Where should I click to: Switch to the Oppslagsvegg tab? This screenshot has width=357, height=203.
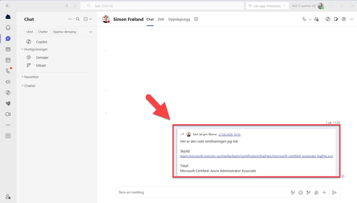pyautogui.click(x=179, y=19)
